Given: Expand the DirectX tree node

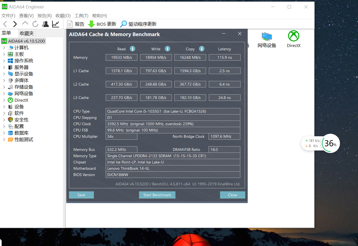Looking at the screenshot, I should pyautogui.click(x=4, y=100).
